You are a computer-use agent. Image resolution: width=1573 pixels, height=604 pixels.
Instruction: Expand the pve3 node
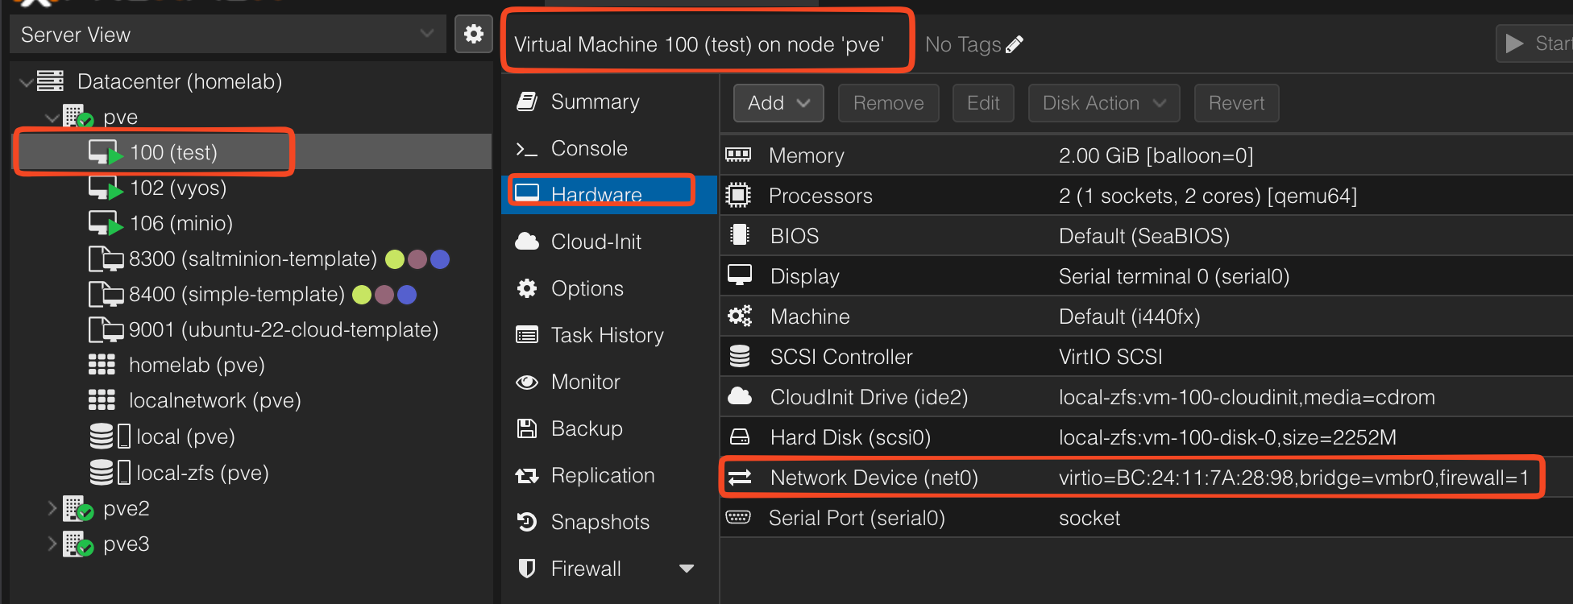52,544
